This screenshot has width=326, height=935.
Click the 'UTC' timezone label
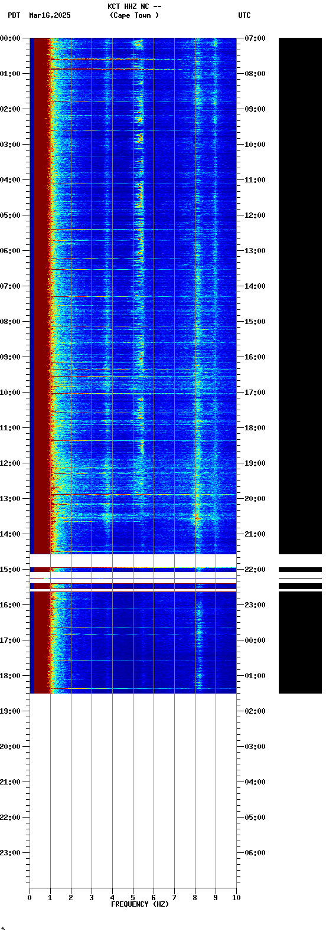coord(244,15)
